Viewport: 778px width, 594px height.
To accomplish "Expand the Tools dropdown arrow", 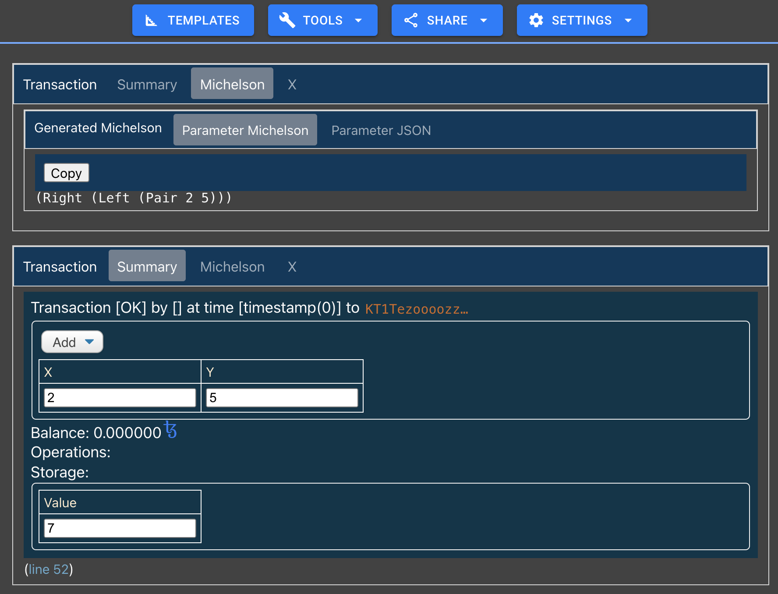I will 358,21.
